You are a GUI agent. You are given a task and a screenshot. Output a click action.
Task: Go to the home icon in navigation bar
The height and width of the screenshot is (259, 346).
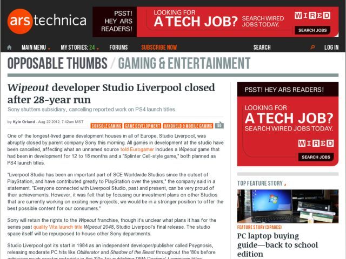tap(9, 47)
